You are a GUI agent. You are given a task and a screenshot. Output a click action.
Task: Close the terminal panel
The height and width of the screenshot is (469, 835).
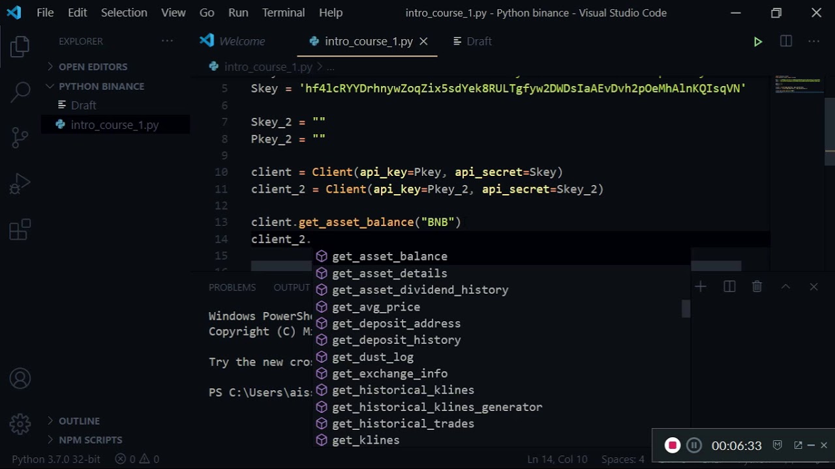(x=813, y=287)
